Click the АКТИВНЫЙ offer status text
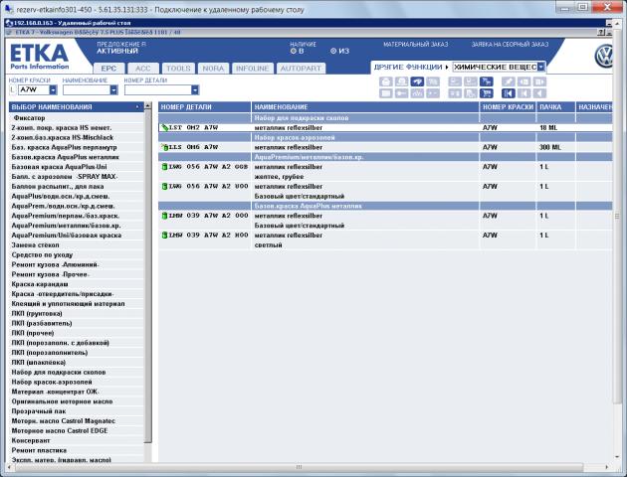This screenshot has height=477, width=627. pos(117,51)
